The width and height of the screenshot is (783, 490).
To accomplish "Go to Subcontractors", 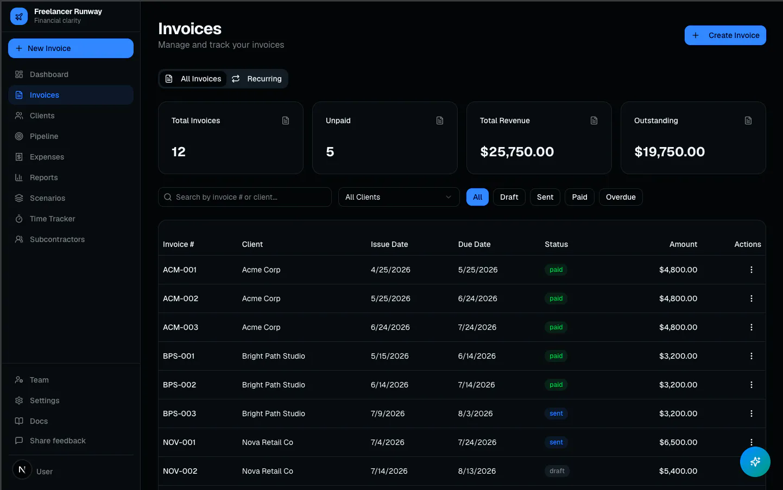I will tap(71, 239).
